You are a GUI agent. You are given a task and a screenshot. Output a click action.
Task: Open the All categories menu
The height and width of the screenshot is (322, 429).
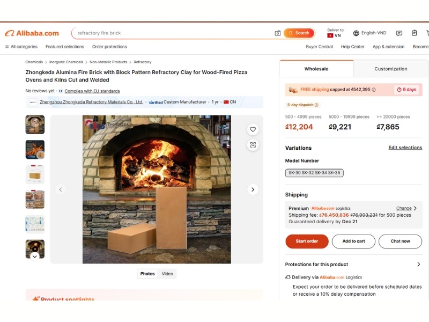coord(21,47)
